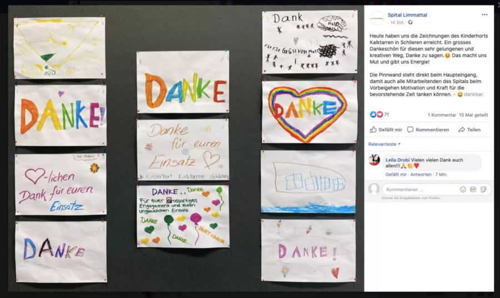Open the sticker picker in the comment box

pyautogui.click(x=483, y=189)
